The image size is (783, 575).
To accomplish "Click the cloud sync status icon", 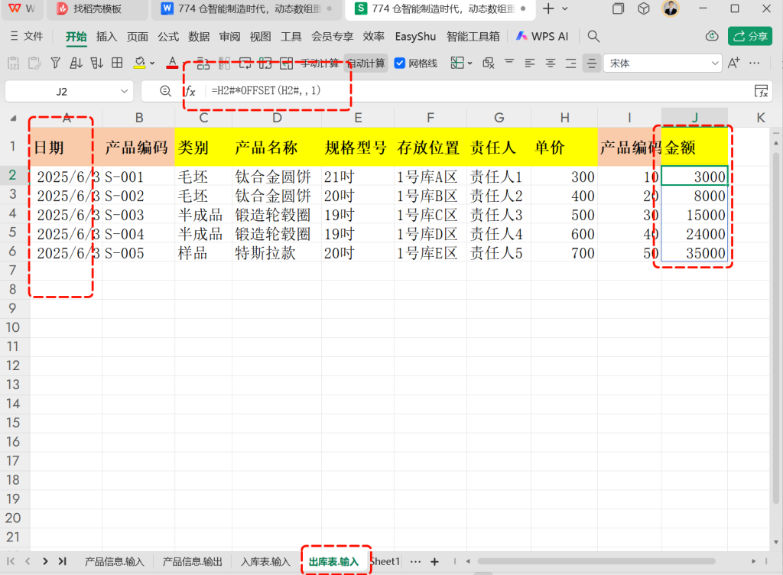I will click(x=712, y=36).
